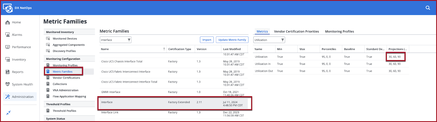The image size is (437, 122).
Task: Select Cisco UCS Fabric Interconnect Interface row
Action: pos(174,73)
